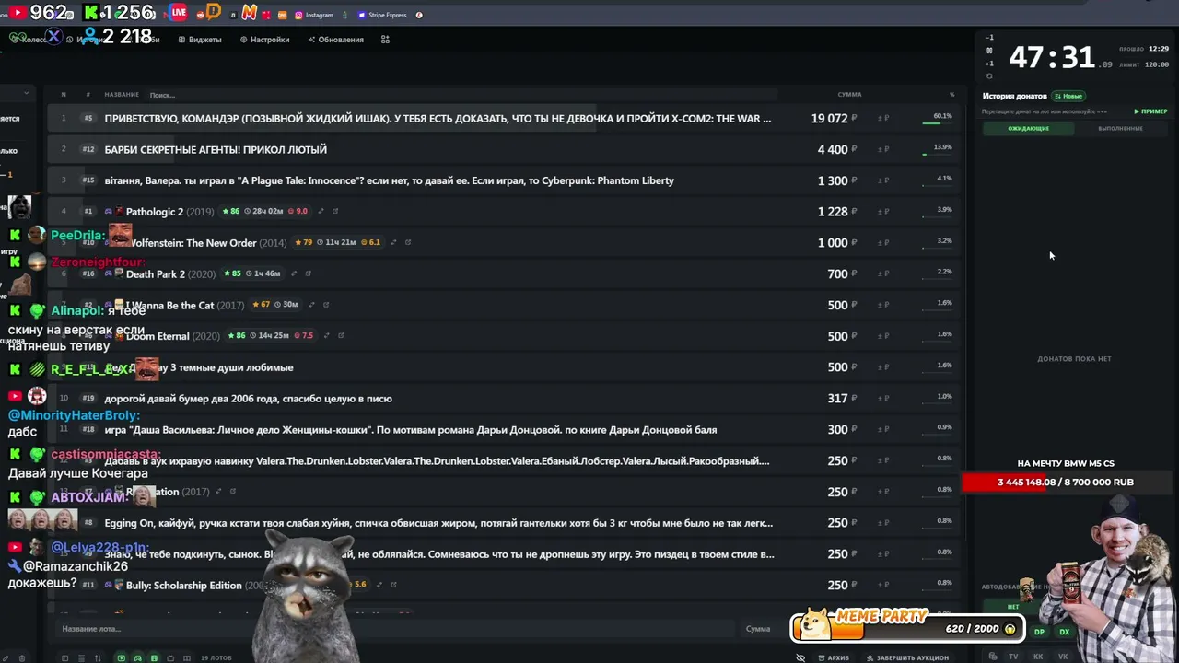This screenshot has height=663, width=1179.
Task: Click the 47:31 auction timer
Action: pyautogui.click(x=1052, y=57)
